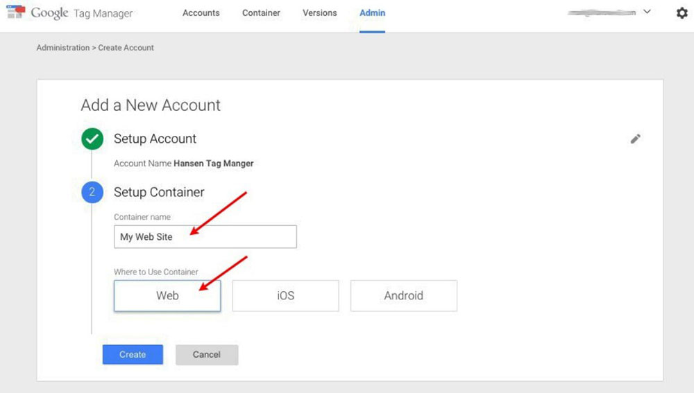Image resolution: width=694 pixels, height=393 pixels.
Task: Click the Google Tag Manager wordmark text
Action: 82,12
